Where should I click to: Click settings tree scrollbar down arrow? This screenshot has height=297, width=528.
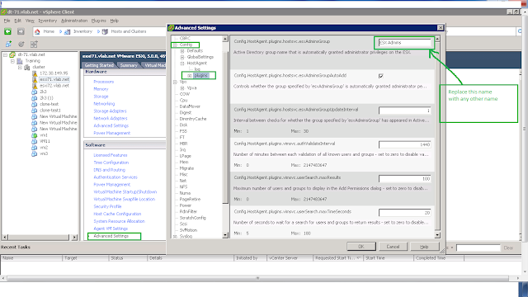point(225,235)
